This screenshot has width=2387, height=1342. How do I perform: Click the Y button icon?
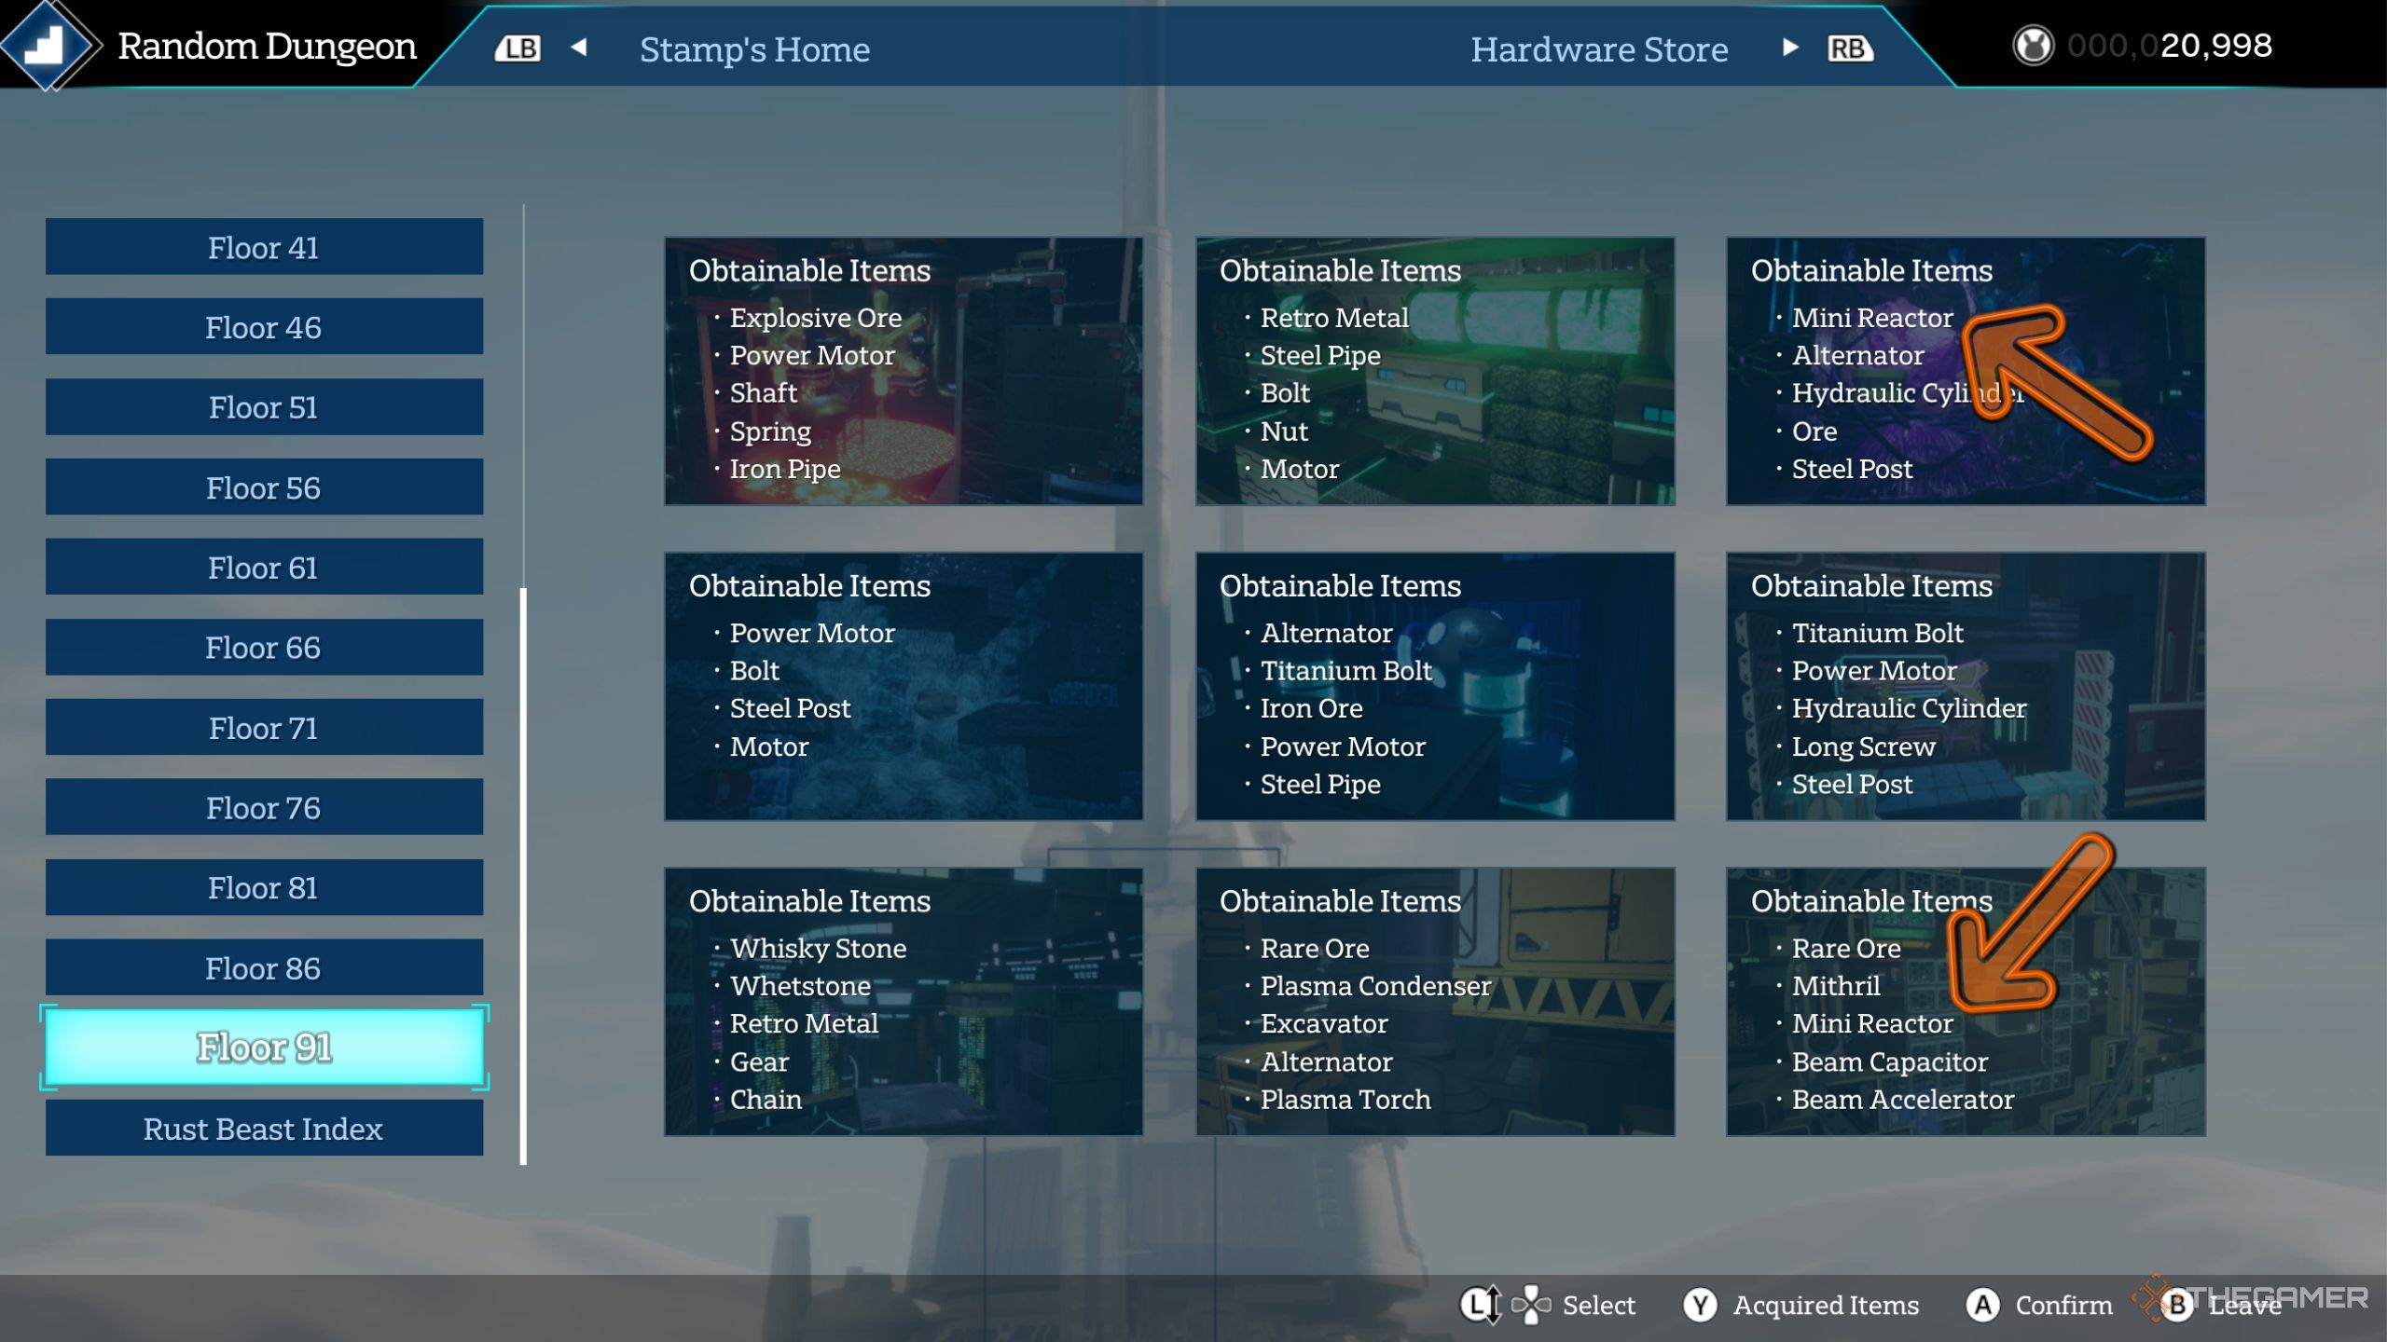(x=1700, y=1305)
